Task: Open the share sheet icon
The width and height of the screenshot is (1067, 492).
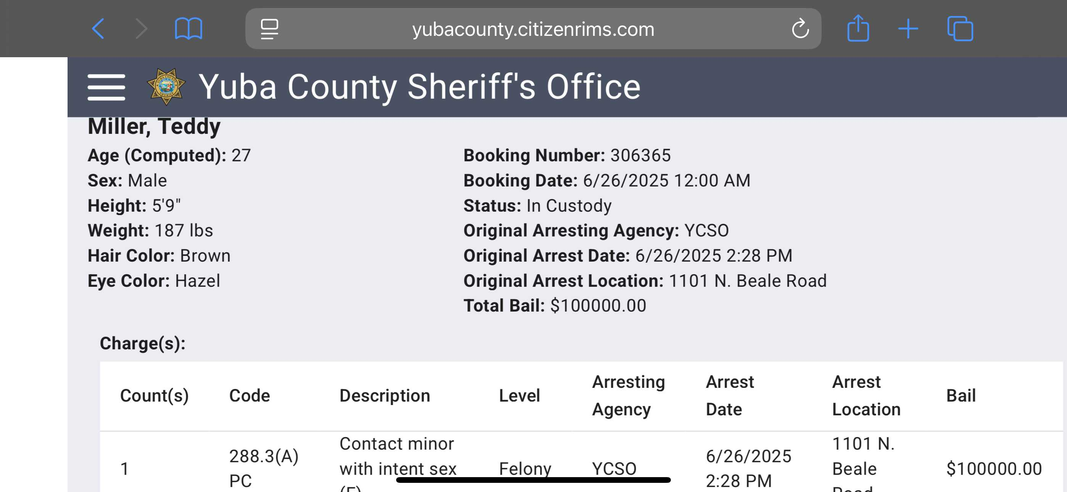Action: click(858, 28)
